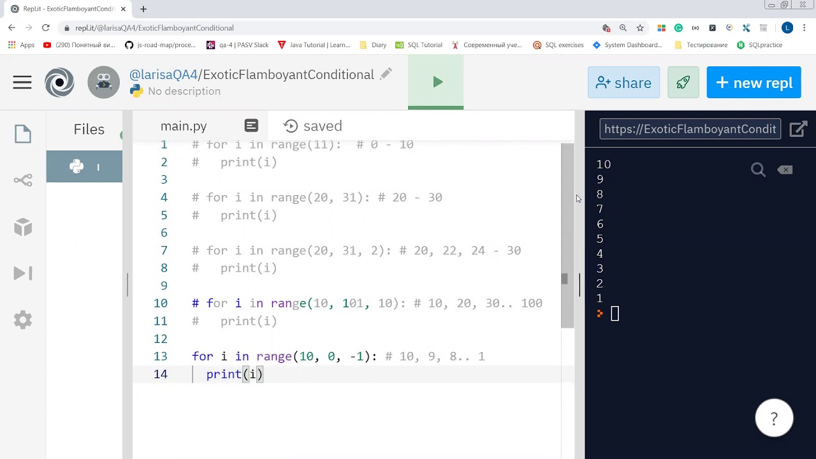
Task: Click the cookie blocked icon in address bar
Action: (606, 28)
